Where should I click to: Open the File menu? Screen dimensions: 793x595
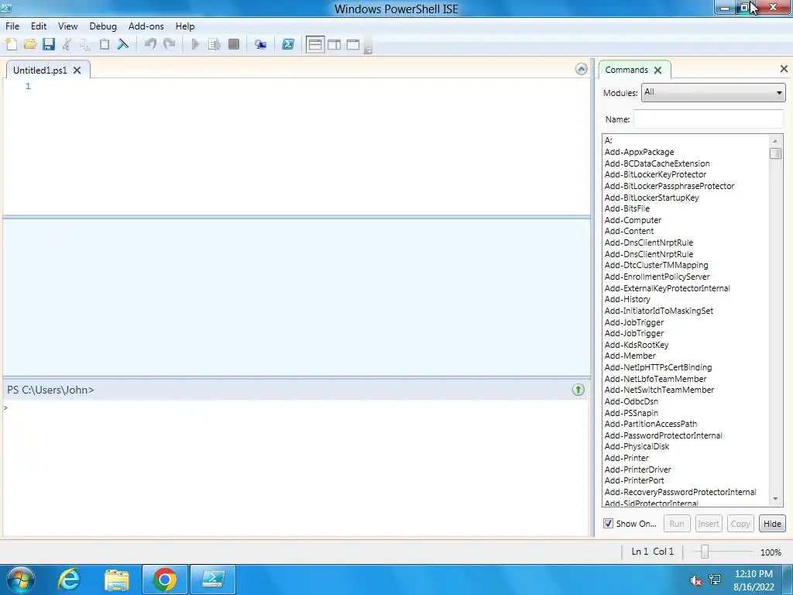tap(12, 26)
